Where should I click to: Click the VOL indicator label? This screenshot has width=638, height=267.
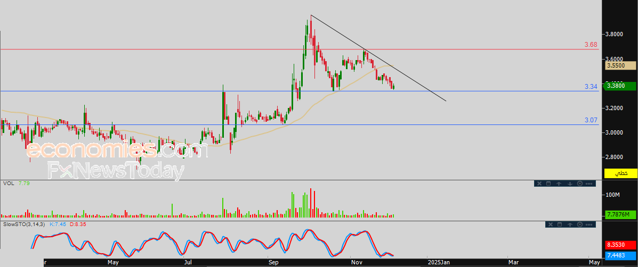click(x=8, y=183)
